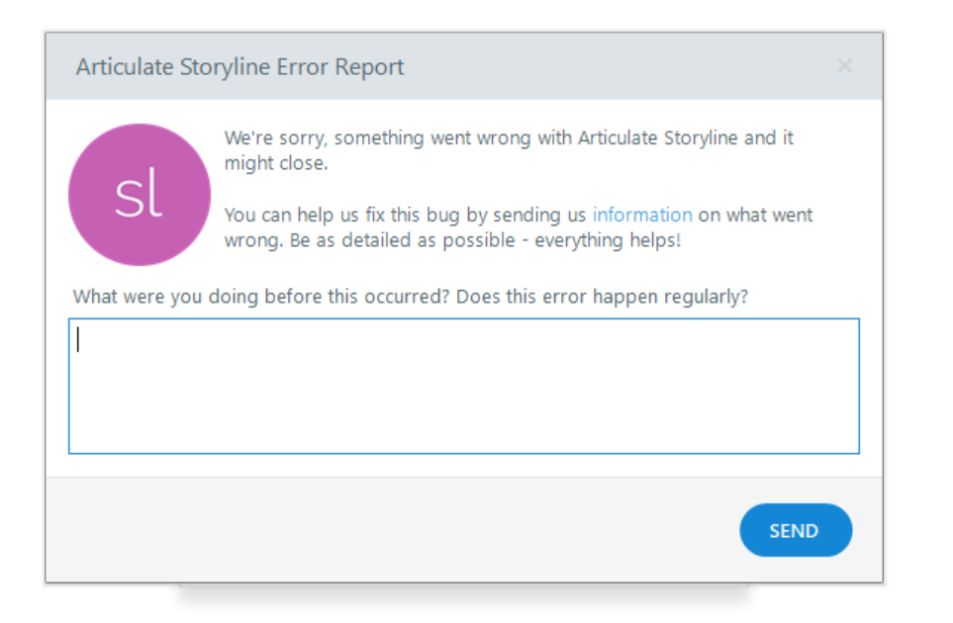Viewport: 953px width, 623px height.
Task: Click "Be as detailed as possible" text
Action: [402, 239]
